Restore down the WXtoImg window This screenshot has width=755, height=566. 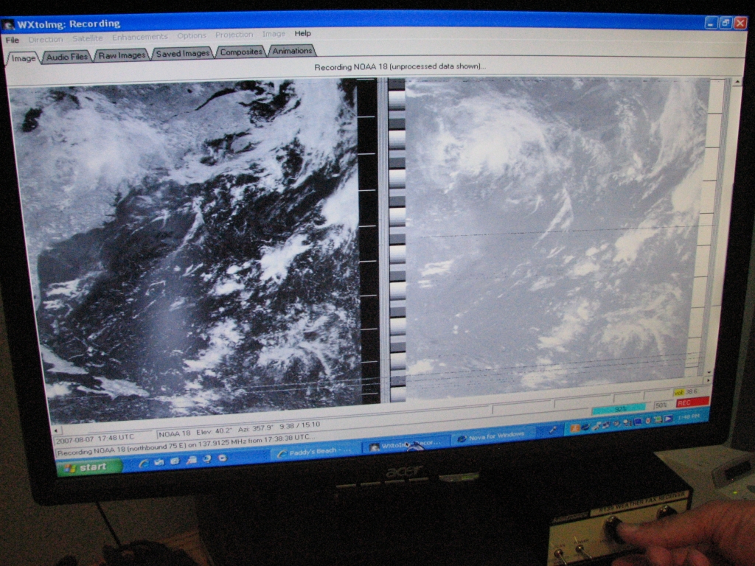pos(726,23)
